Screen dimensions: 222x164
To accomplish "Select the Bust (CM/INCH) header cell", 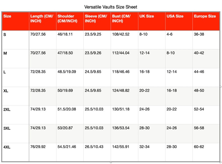I will tap(124, 21).
